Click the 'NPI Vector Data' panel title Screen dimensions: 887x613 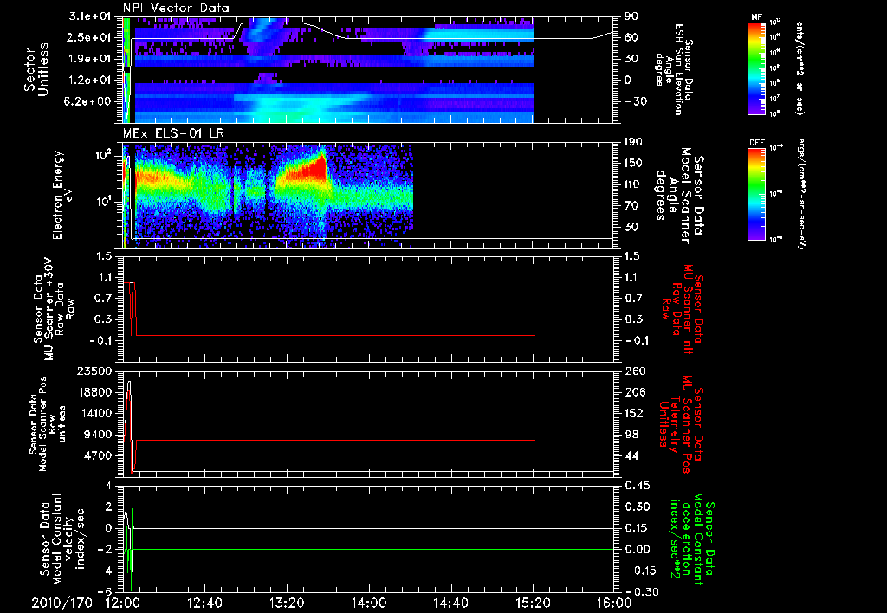click(x=177, y=8)
